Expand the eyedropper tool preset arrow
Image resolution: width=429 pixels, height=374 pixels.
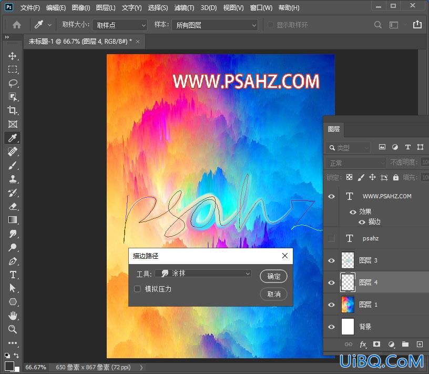pos(49,25)
